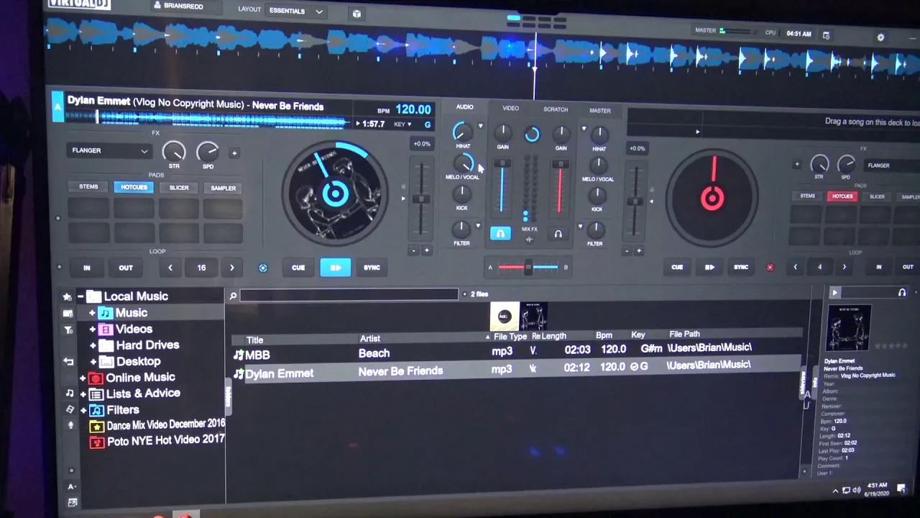920x518 pixels.
Task: Click the microphone sidebar icon
Action: 71,425
